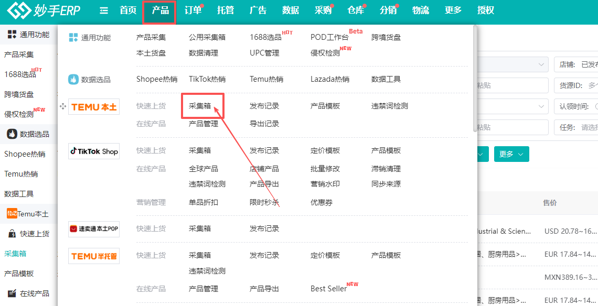Click the TEMU半托管 platform logo
The width and height of the screenshot is (598, 306).
[94, 256]
